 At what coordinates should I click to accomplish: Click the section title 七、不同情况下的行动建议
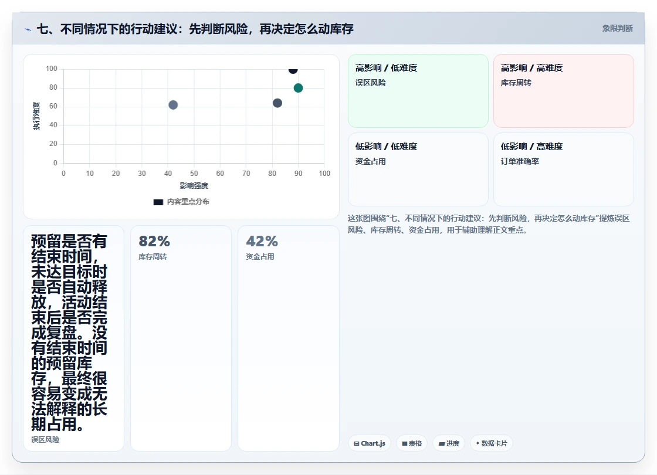195,29
